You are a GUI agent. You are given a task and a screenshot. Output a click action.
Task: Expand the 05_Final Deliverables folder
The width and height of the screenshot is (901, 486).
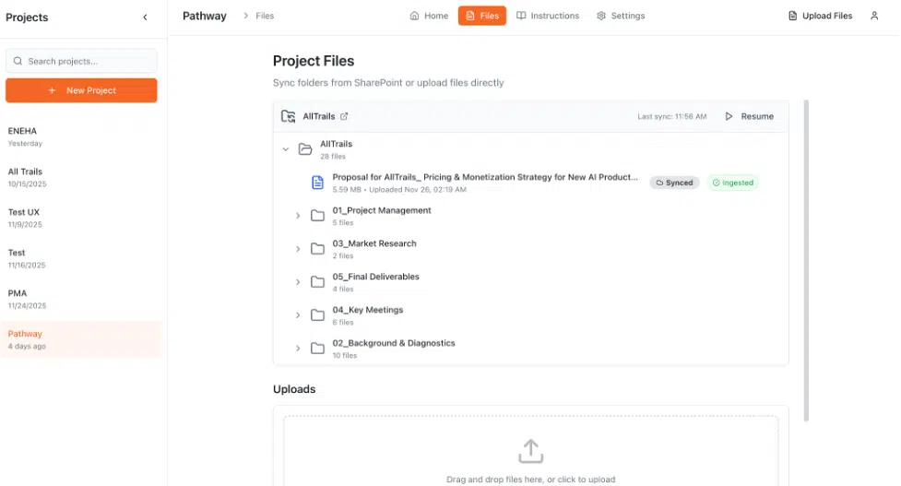(x=298, y=282)
